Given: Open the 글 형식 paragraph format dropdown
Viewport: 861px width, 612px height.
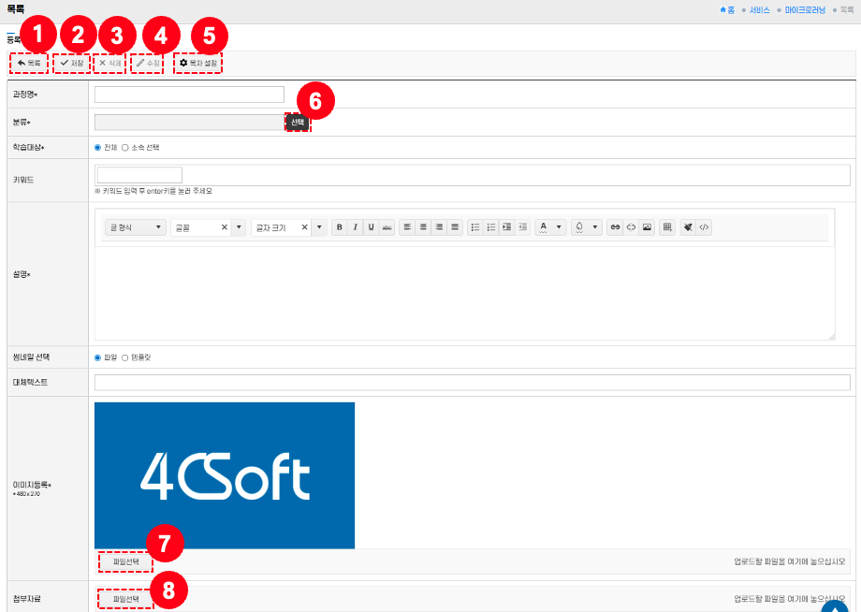Looking at the screenshot, I should click(x=136, y=227).
